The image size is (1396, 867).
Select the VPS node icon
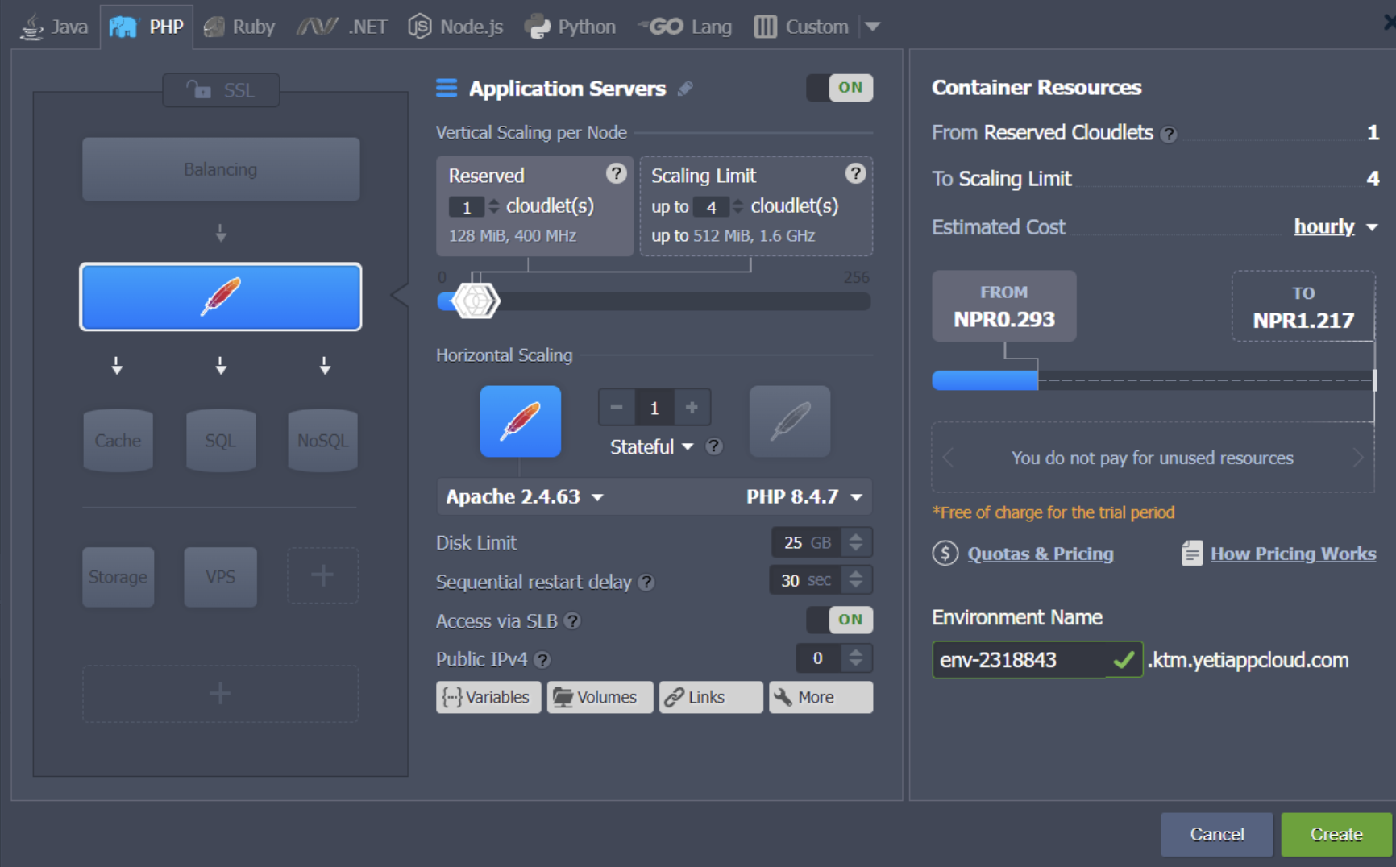(220, 576)
